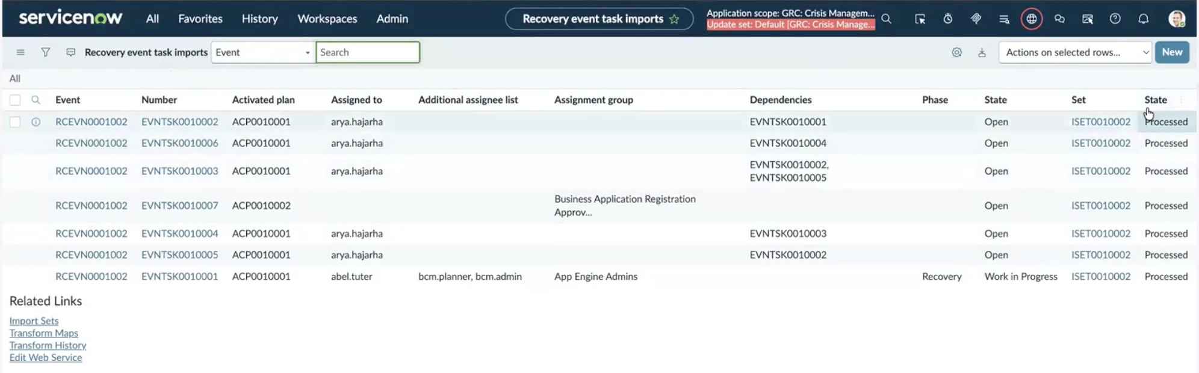This screenshot has height=373, width=1199.
Task: Select the Recovery phase cell
Action: click(941, 277)
